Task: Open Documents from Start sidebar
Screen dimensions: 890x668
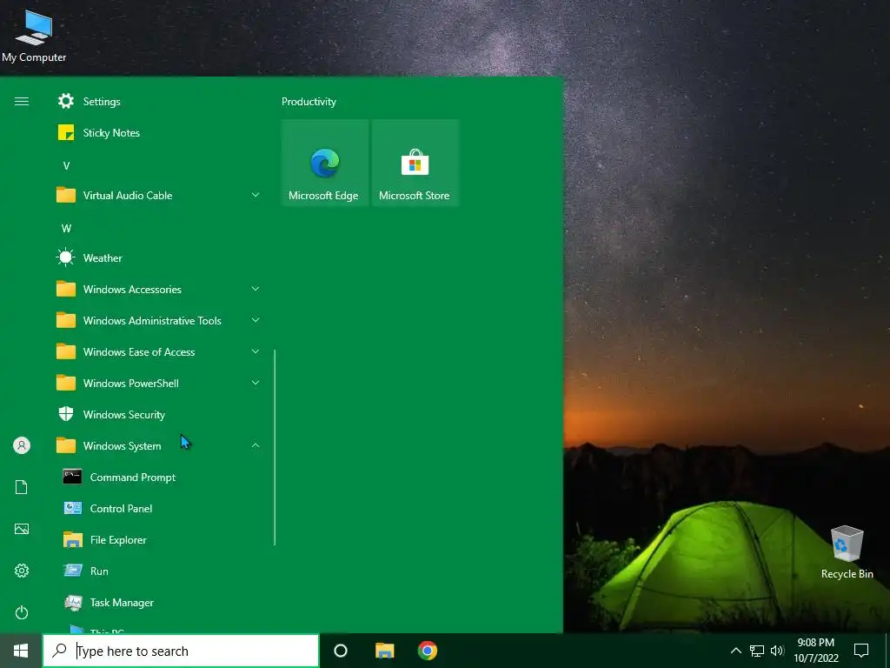Action: [x=22, y=487]
